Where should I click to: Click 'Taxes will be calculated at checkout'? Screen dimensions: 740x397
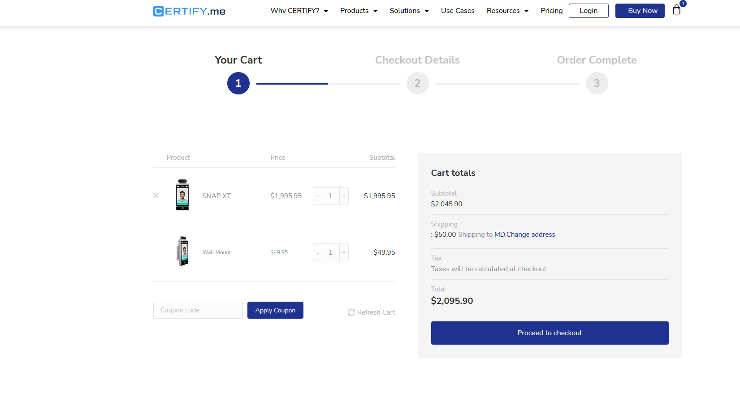pos(489,269)
